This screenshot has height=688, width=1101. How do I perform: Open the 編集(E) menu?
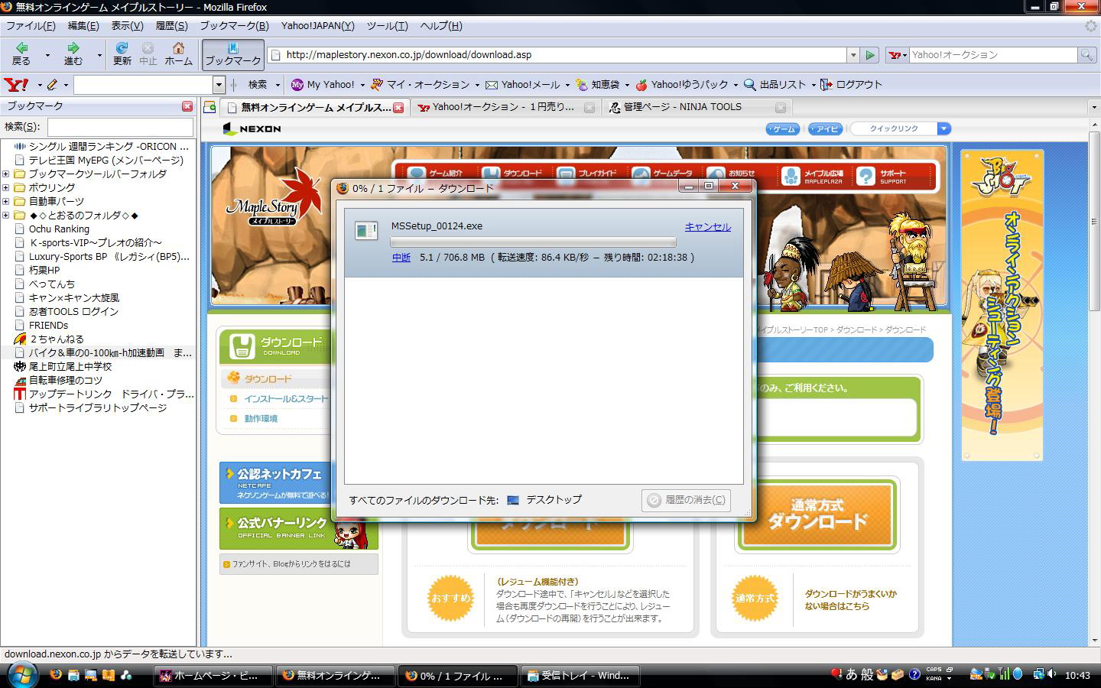[83, 26]
